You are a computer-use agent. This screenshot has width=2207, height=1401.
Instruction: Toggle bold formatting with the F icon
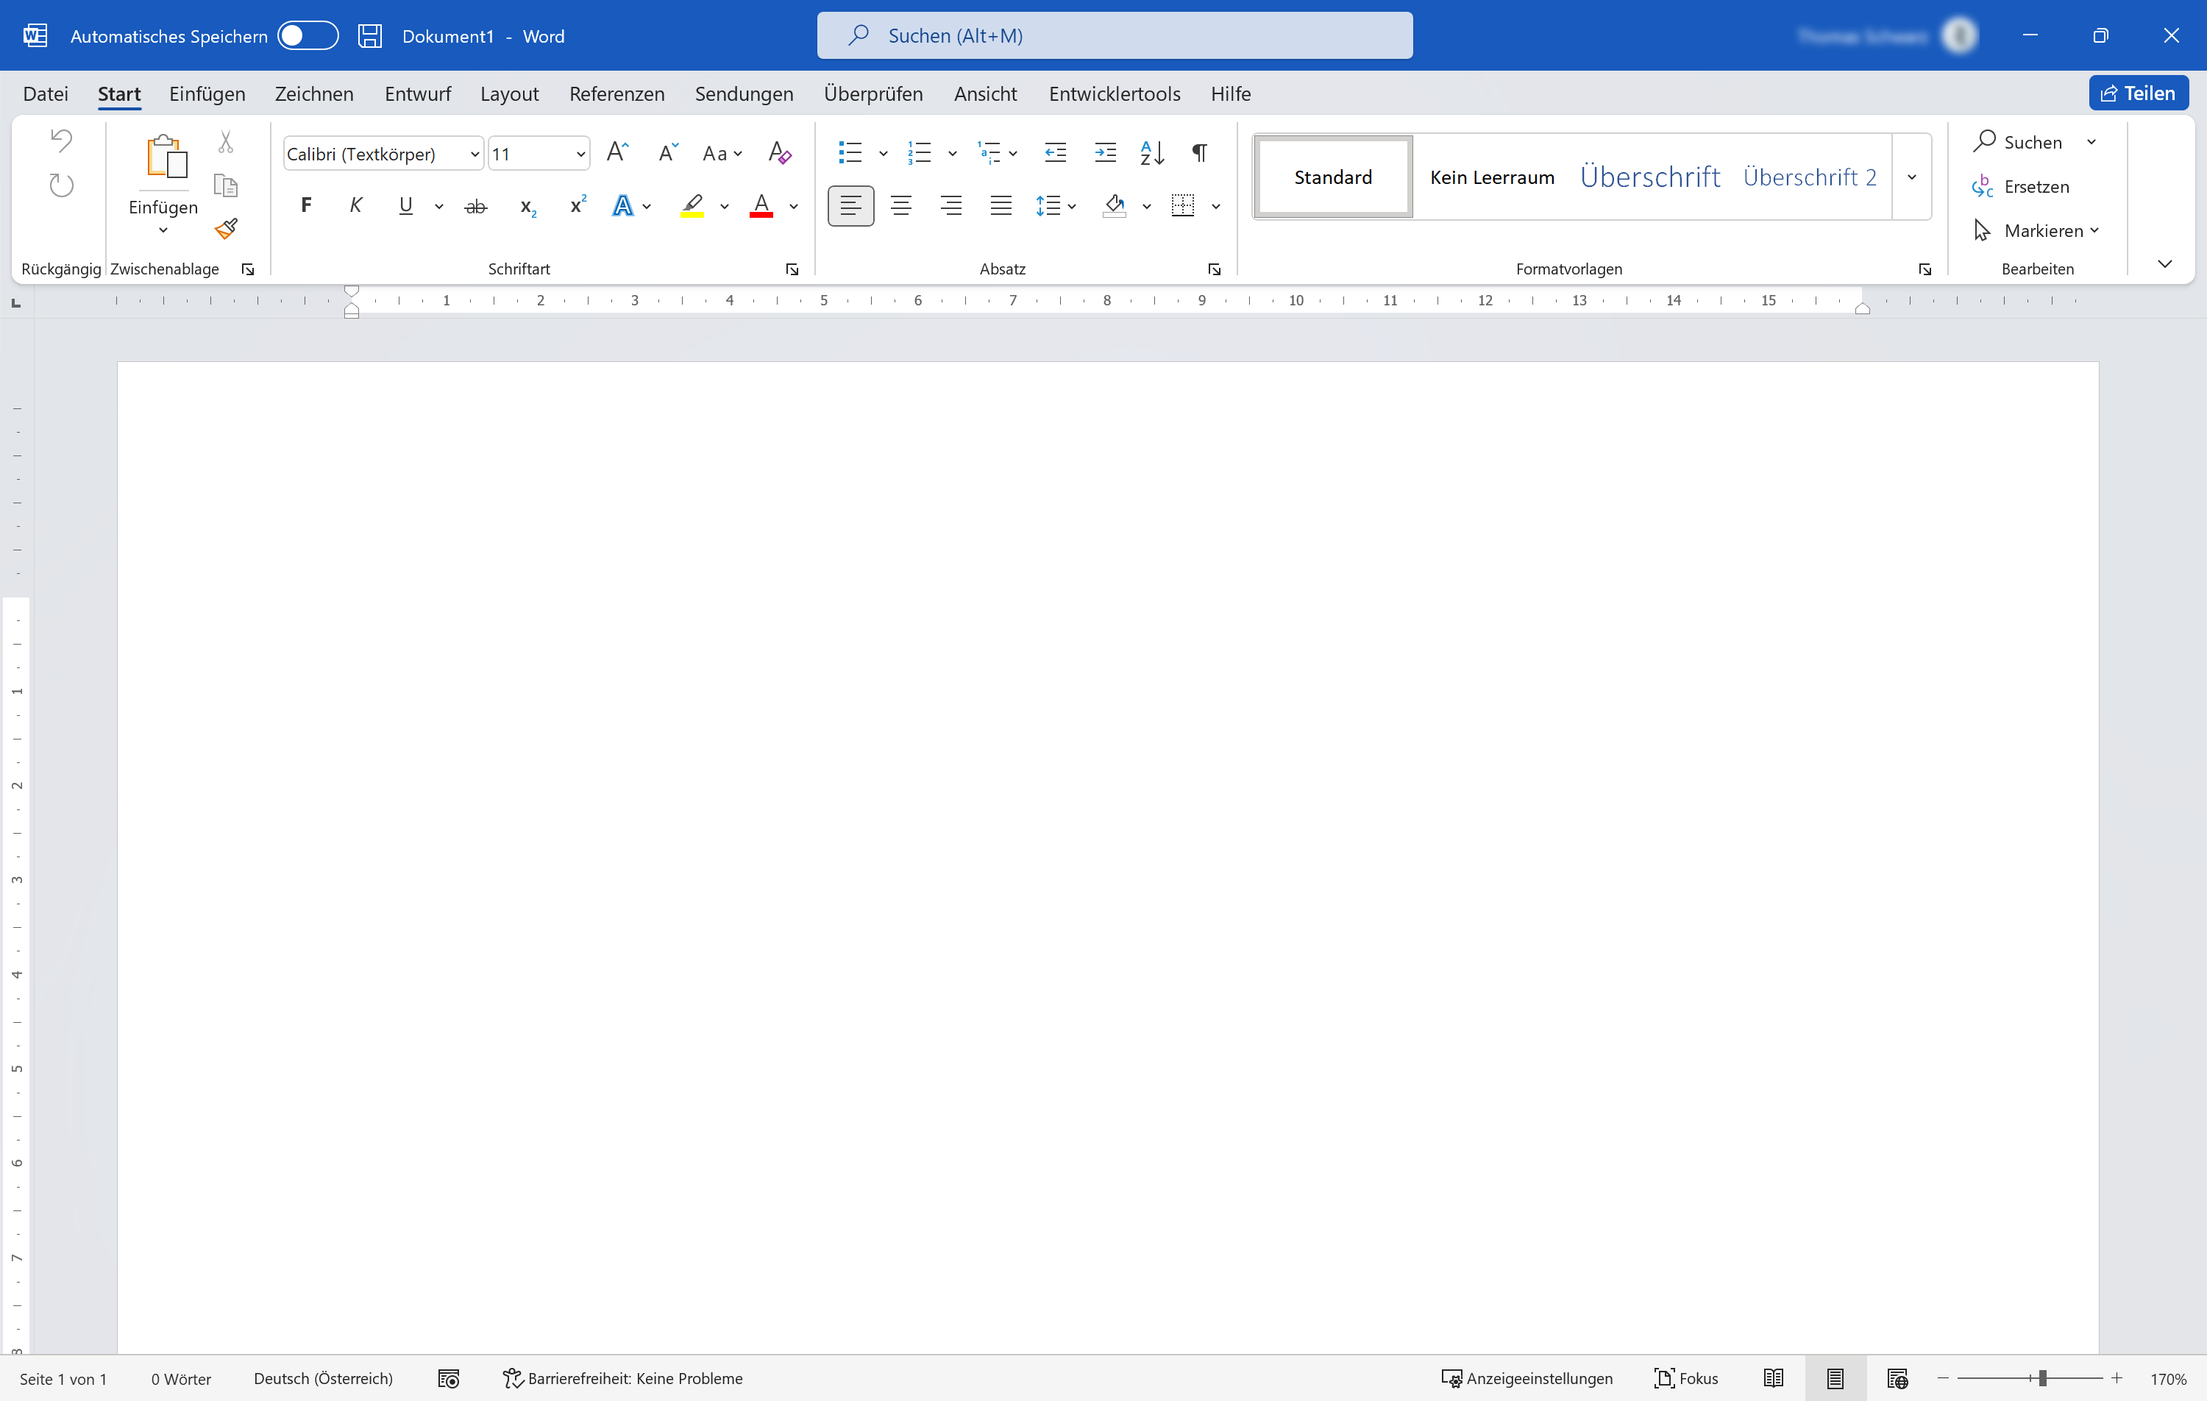[306, 205]
